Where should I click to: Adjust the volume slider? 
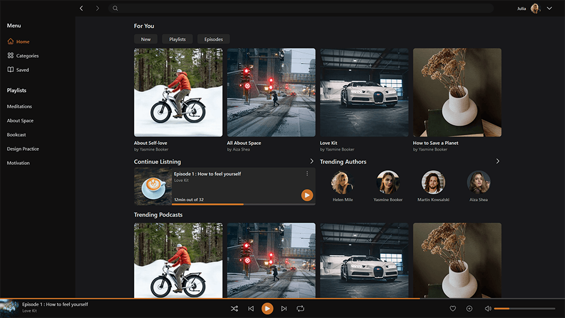(524, 309)
